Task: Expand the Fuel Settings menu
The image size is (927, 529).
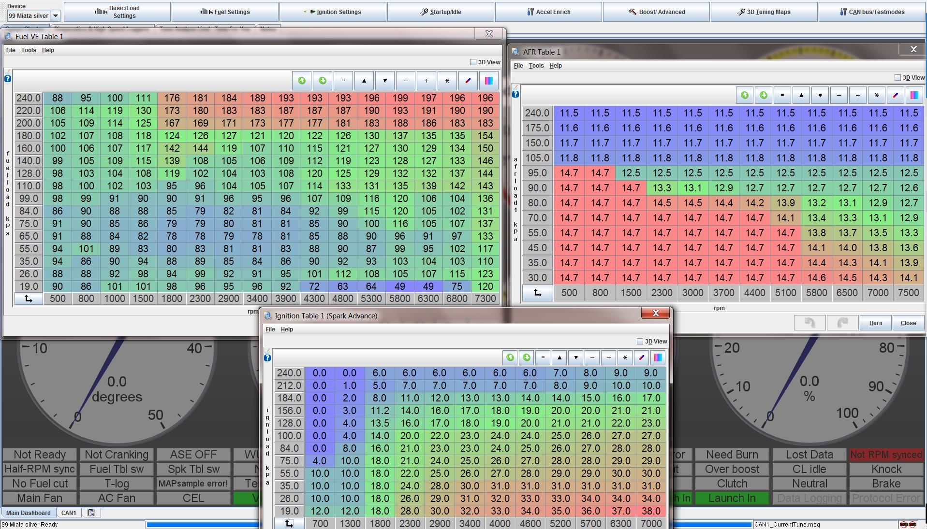Action: [x=225, y=12]
